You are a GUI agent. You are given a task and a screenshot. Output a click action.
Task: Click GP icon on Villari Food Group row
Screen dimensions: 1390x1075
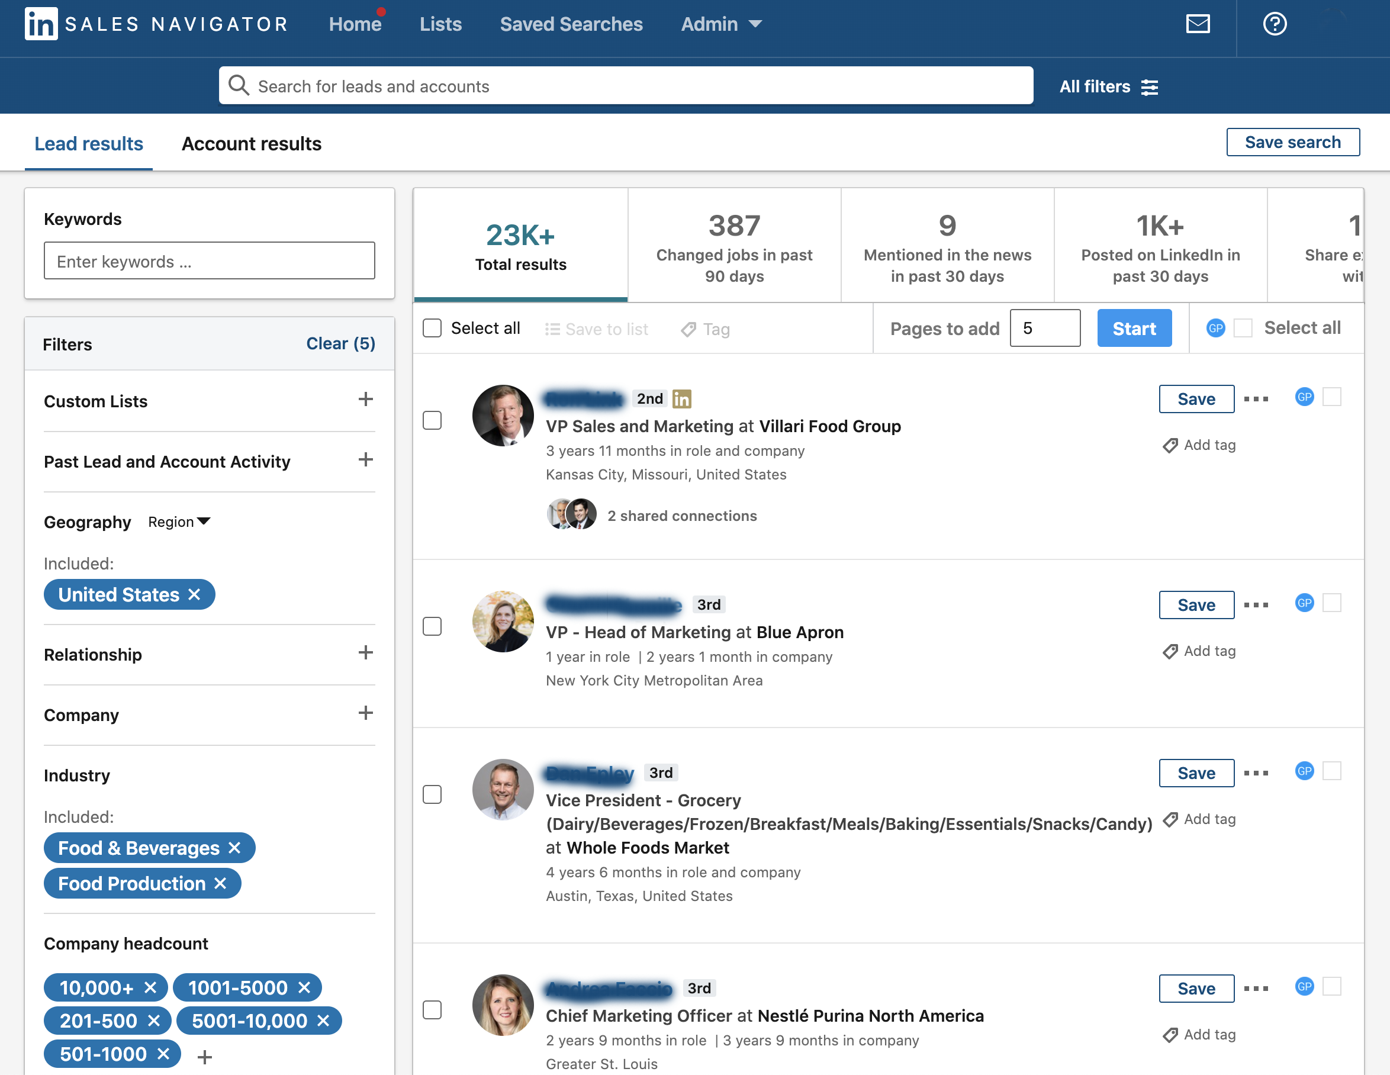1305,397
